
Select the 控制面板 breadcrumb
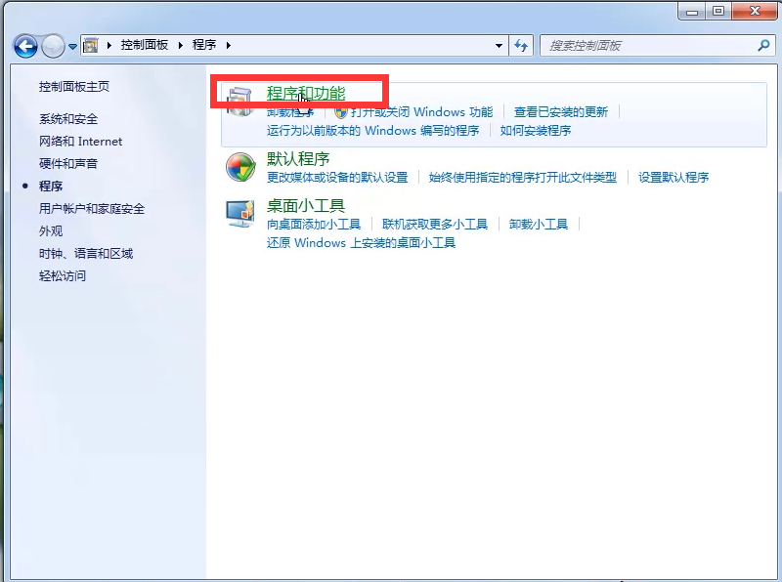click(144, 45)
